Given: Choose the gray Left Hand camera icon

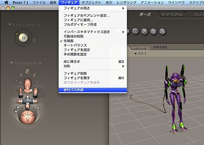Looking at the screenshot, I should (x=21, y=75).
